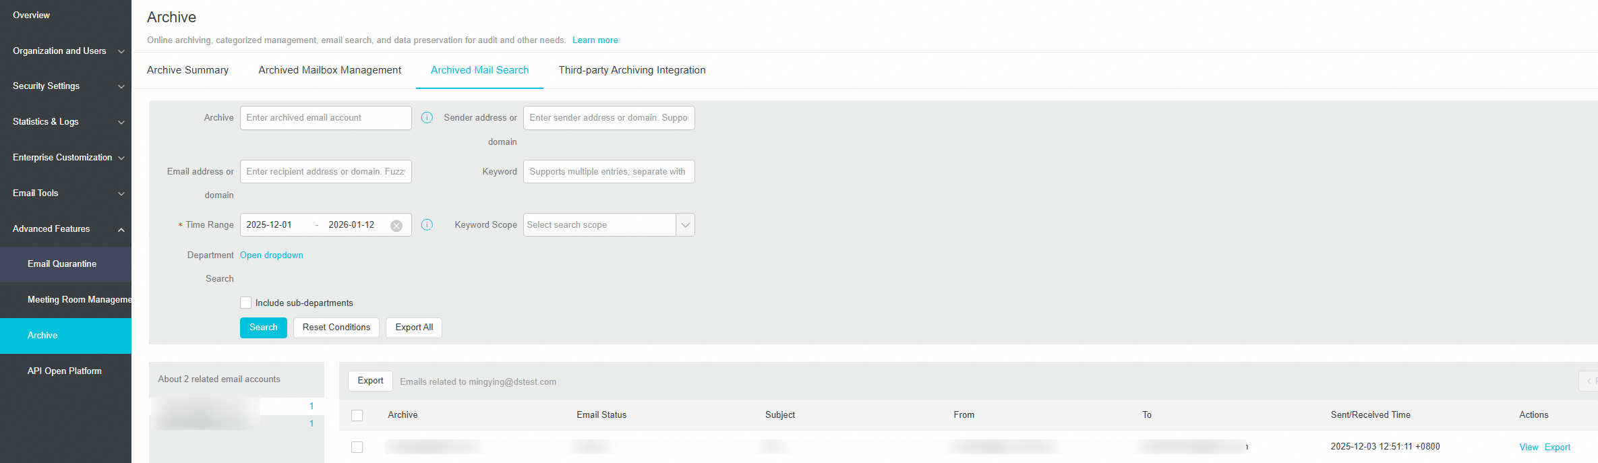Open the Learn more link
This screenshot has height=463, width=1598.
tap(595, 40)
